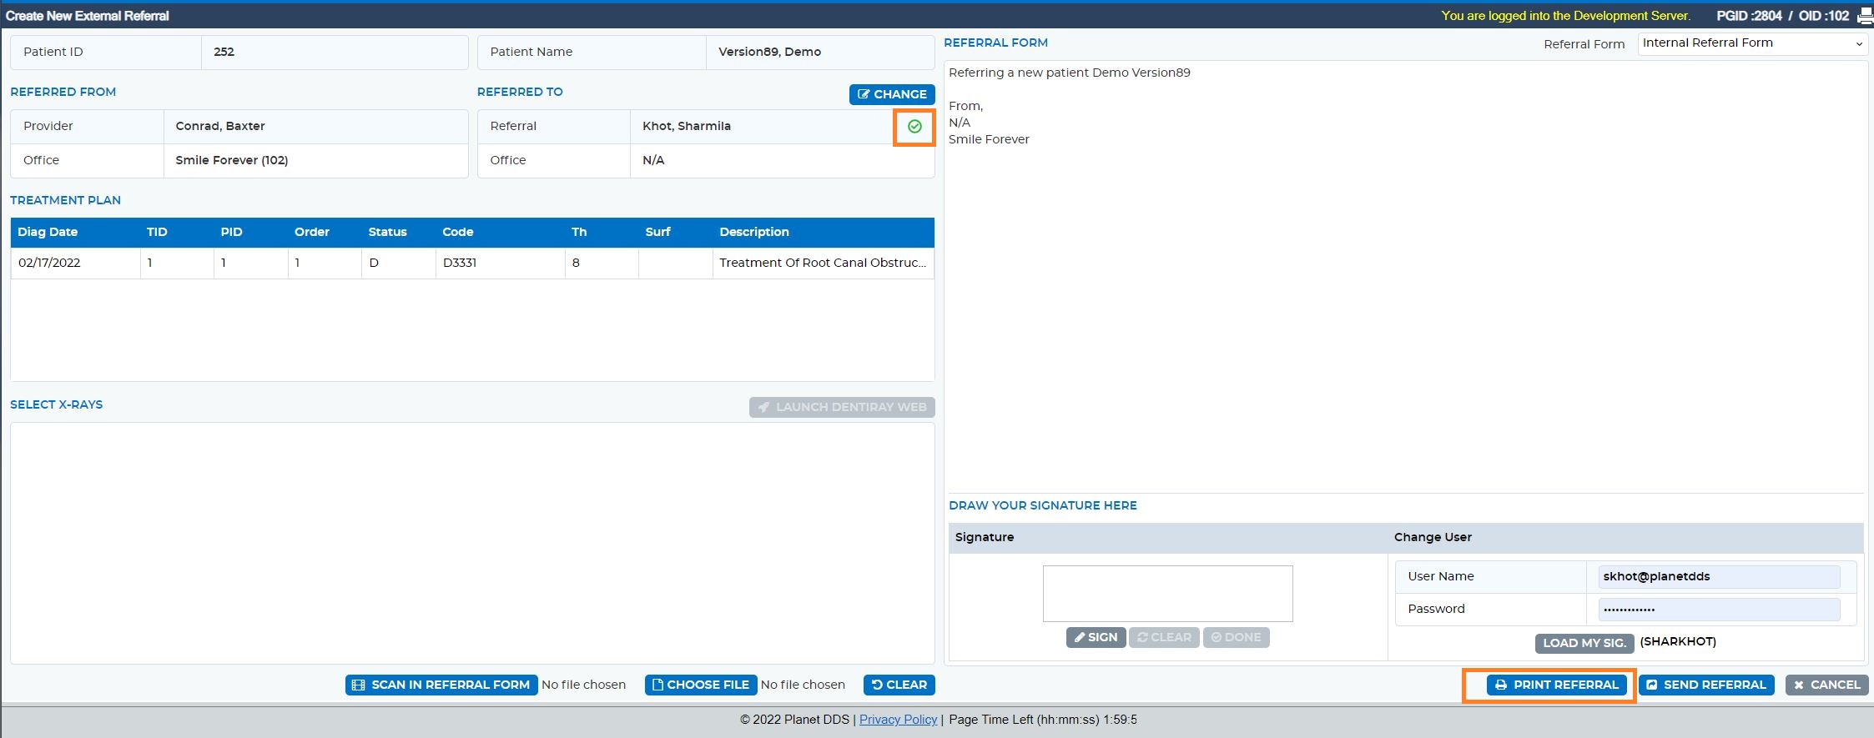Click Launch Dentiray Web button
Viewport: 1874px width, 738px height.
(x=842, y=407)
